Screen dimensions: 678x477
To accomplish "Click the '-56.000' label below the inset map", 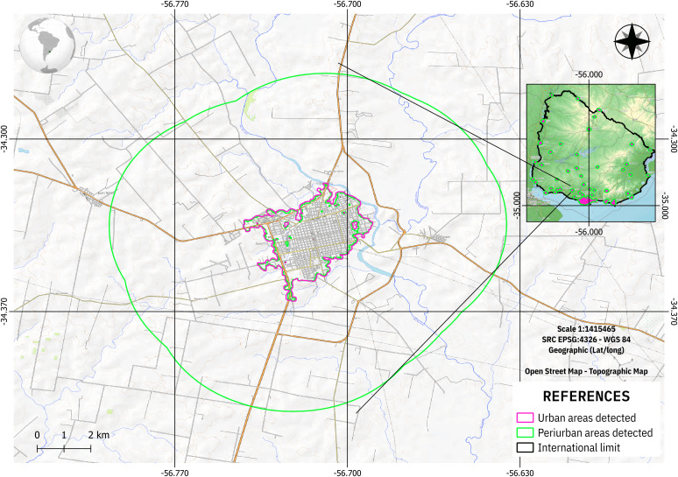I will (x=589, y=232).
